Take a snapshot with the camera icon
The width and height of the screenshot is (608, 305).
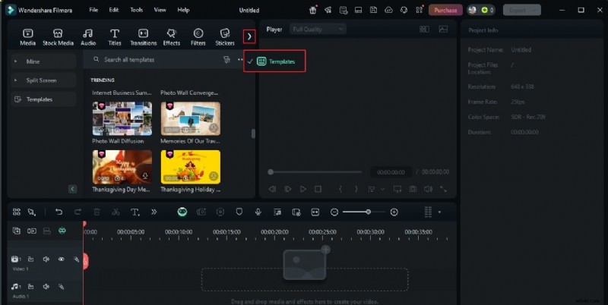tap(413, 189)
